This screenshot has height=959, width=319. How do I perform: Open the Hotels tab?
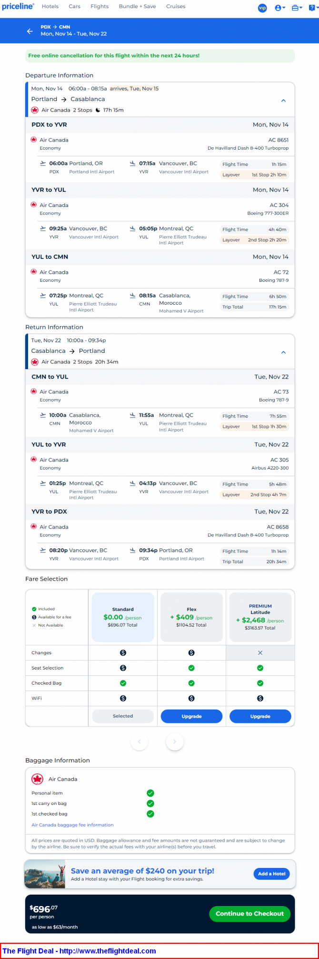click(50, 7)
